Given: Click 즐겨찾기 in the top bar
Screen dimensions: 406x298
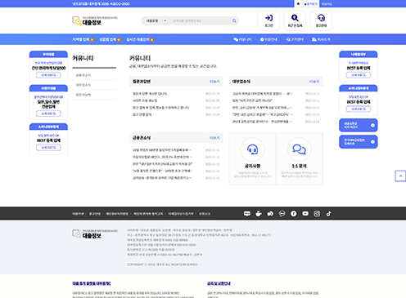Looking at the screenshot, I should (x=311, y=4).
